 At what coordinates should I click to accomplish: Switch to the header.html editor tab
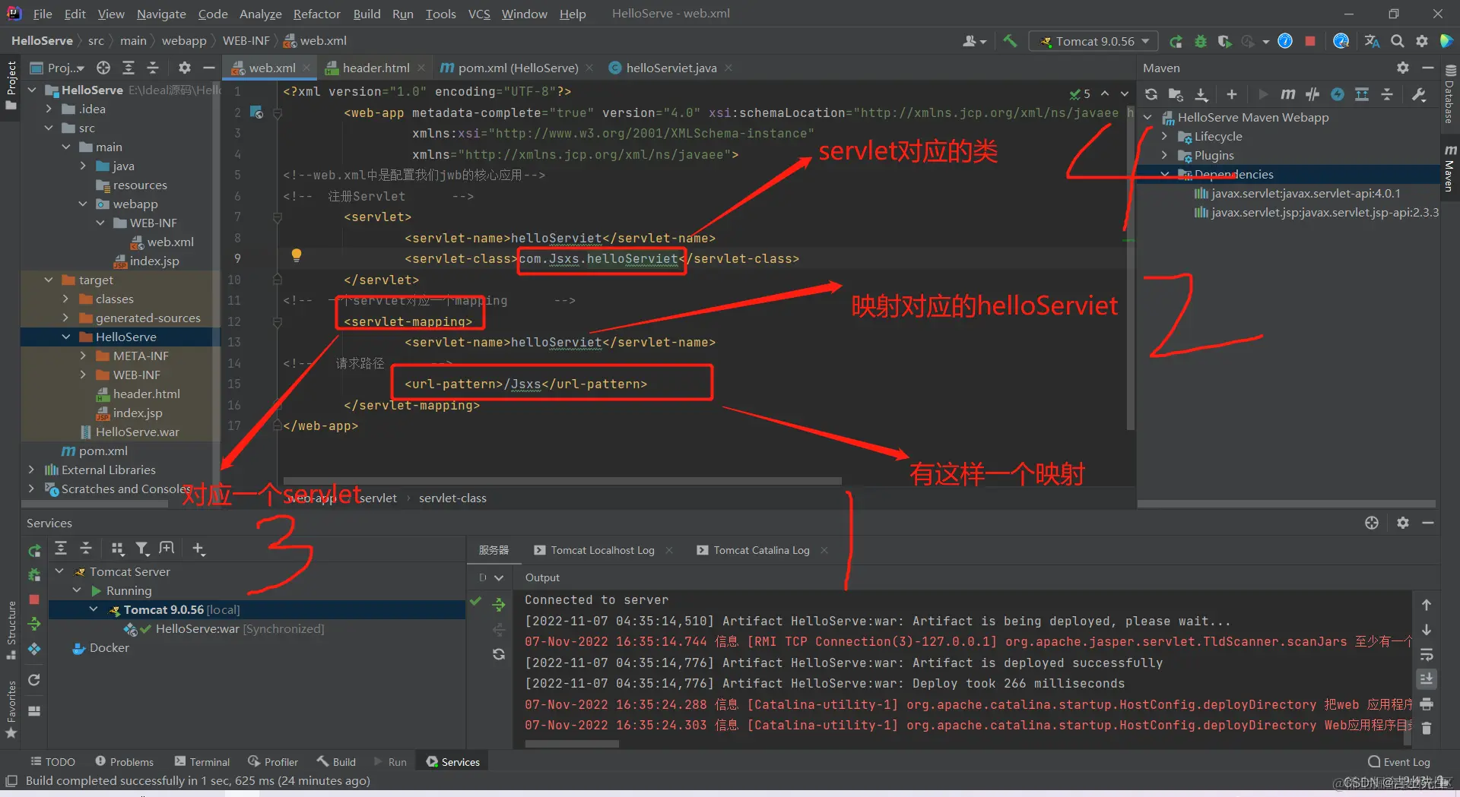[x=376, y=68]
